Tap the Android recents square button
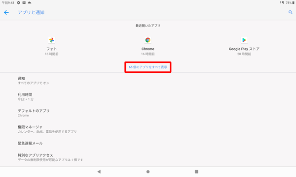 tap(196, 172)
